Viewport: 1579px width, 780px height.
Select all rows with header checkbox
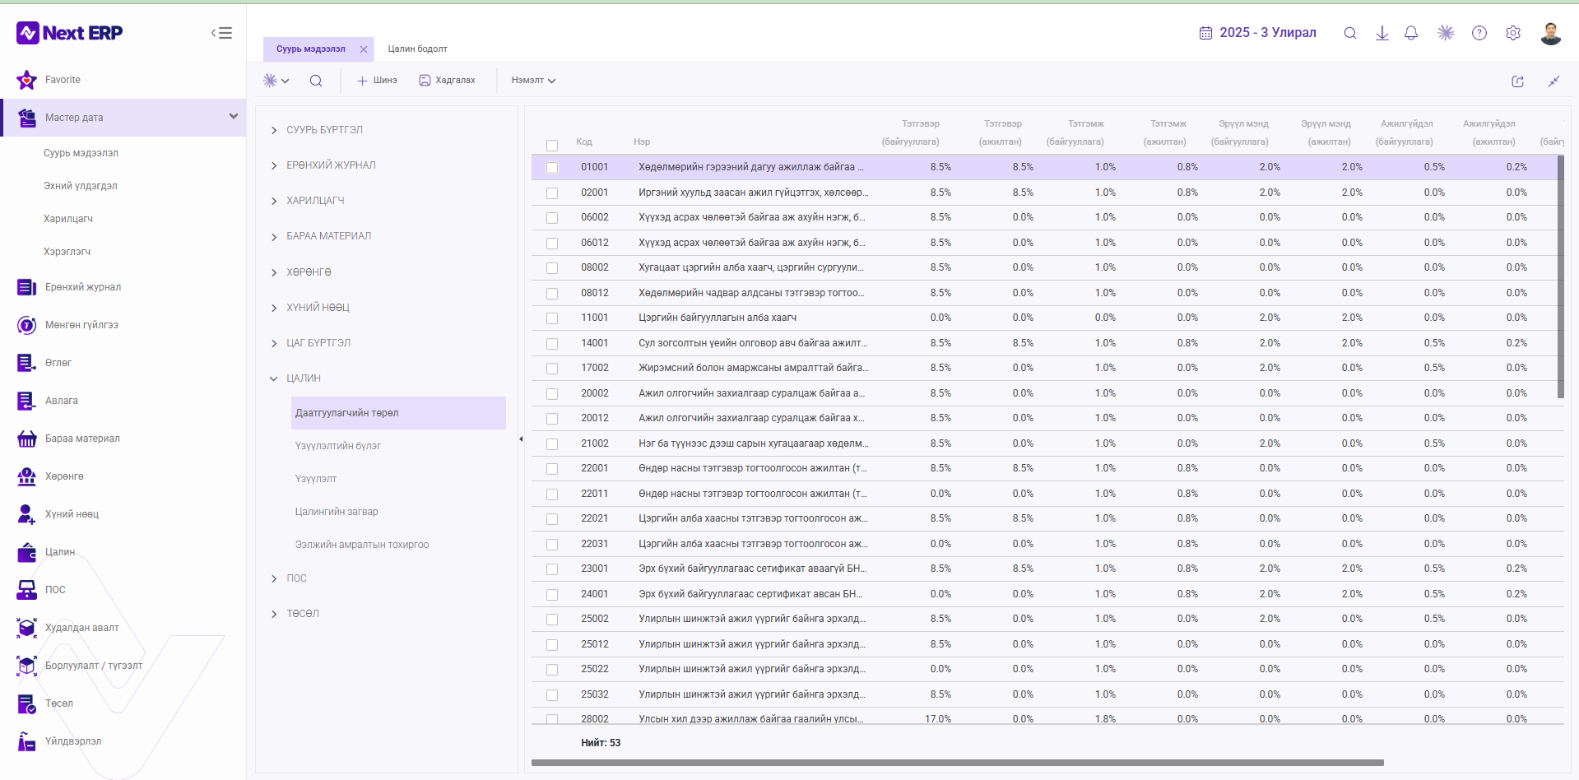[552, 146]
